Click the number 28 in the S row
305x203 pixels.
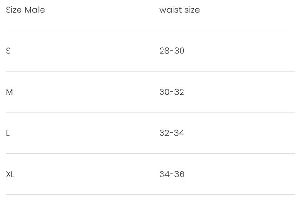coord(164,51)
